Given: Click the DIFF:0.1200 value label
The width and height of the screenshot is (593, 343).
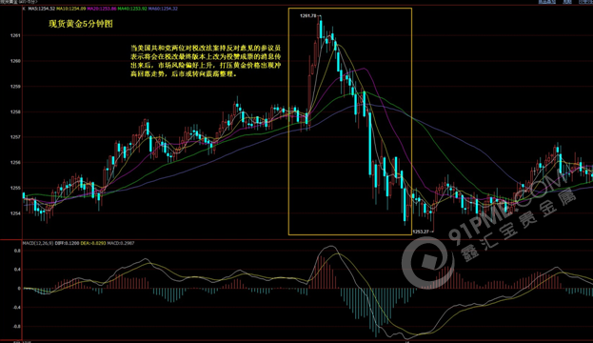Looking at the screenshot, I should (x=68, y=243).
